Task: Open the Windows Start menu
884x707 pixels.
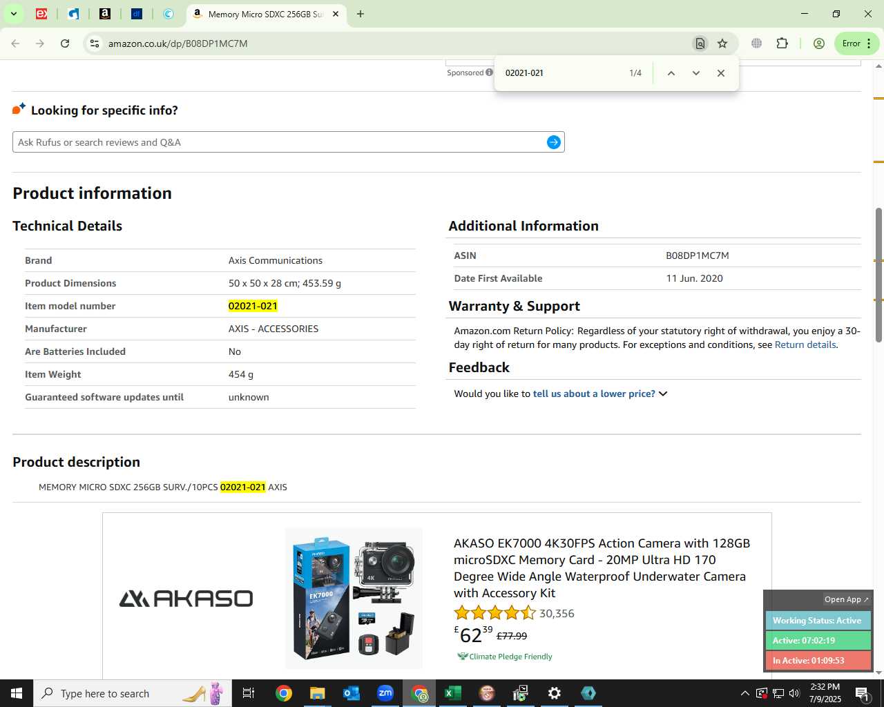Action: (17, 693)
